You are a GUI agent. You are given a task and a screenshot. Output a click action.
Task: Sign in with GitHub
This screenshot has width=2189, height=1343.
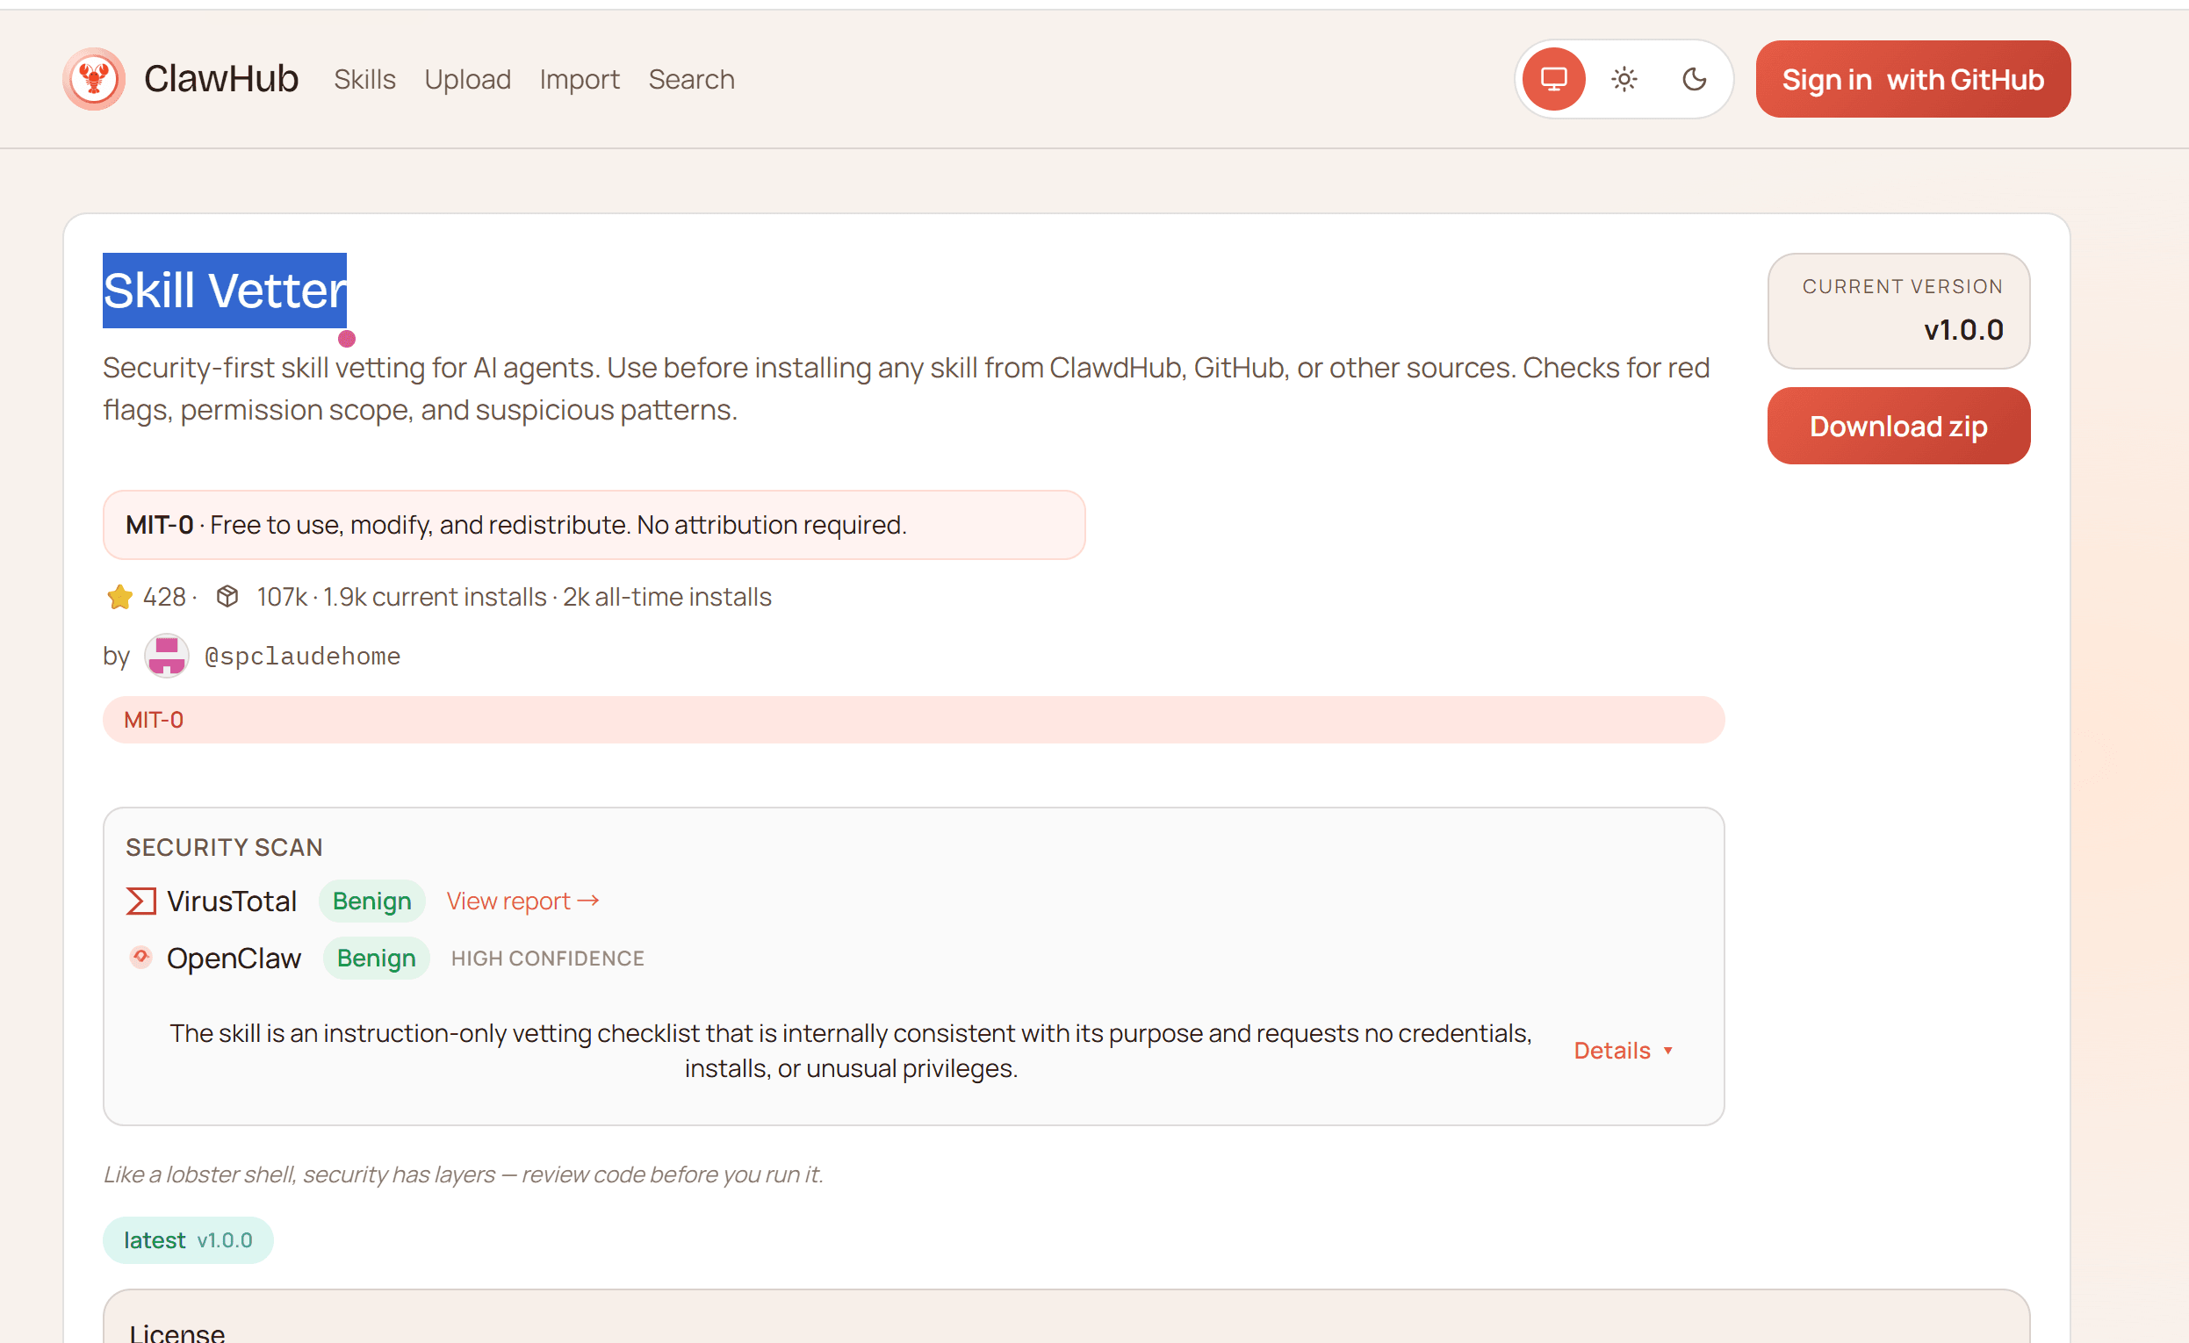point(1912,79)
